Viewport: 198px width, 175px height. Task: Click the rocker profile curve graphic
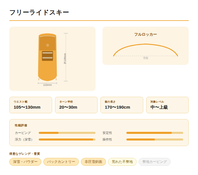pyautogui.click(x=146, y=50)
